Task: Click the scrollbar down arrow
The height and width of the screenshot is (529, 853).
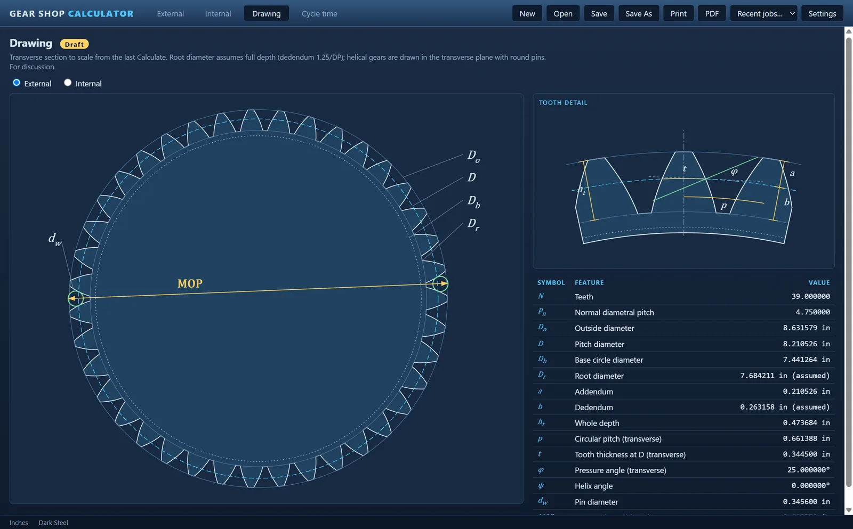Action: 849,510
